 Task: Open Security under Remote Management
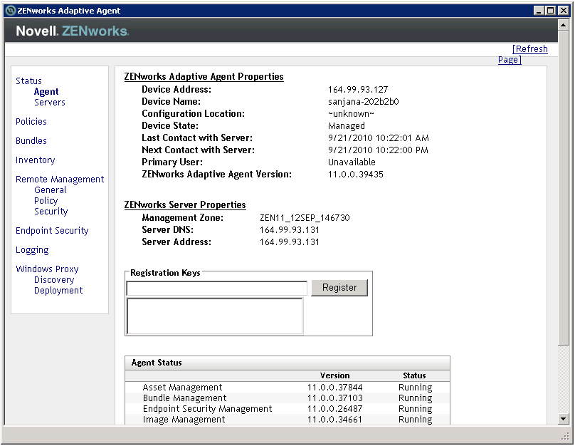point(51,211)
